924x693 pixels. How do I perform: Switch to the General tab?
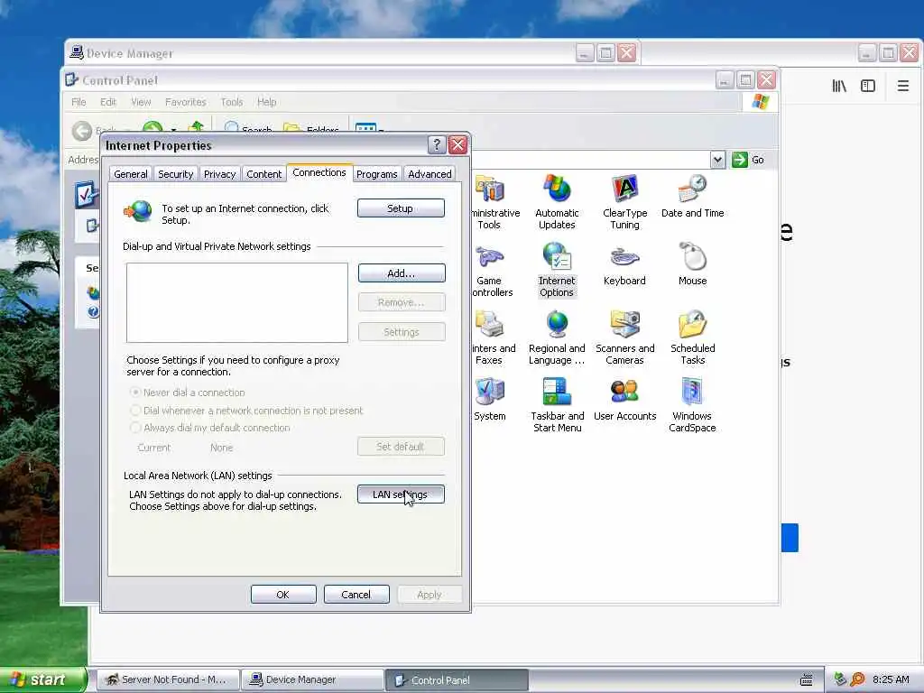click(x=131, y=174)
